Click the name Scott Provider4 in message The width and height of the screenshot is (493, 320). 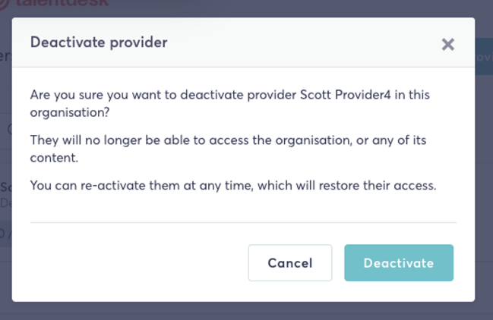pyautogui.click(x=345, y=95)
